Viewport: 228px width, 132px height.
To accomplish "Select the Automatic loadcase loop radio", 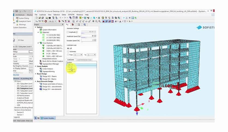I will coord(68,52).
